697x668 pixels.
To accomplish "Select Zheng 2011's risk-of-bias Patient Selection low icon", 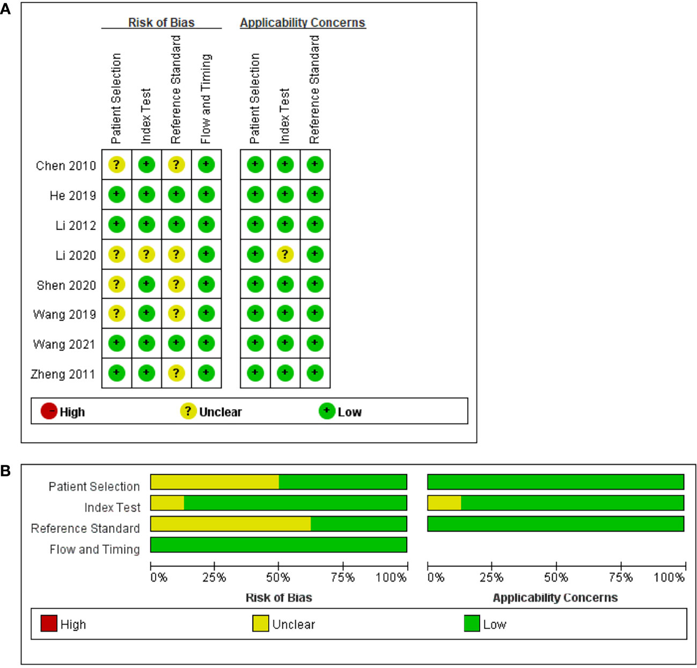I will [x=116, y=373].
